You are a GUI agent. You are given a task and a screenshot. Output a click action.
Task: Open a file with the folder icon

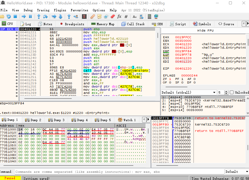(2, 17)
